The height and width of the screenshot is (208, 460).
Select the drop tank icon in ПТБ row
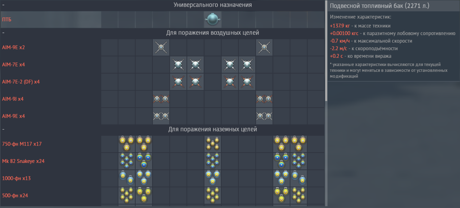point(213,20)
